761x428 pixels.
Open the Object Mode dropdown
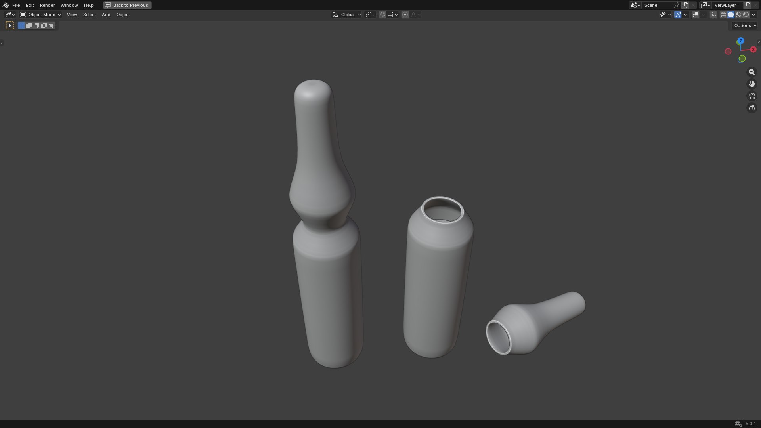(x=40, y=15)
